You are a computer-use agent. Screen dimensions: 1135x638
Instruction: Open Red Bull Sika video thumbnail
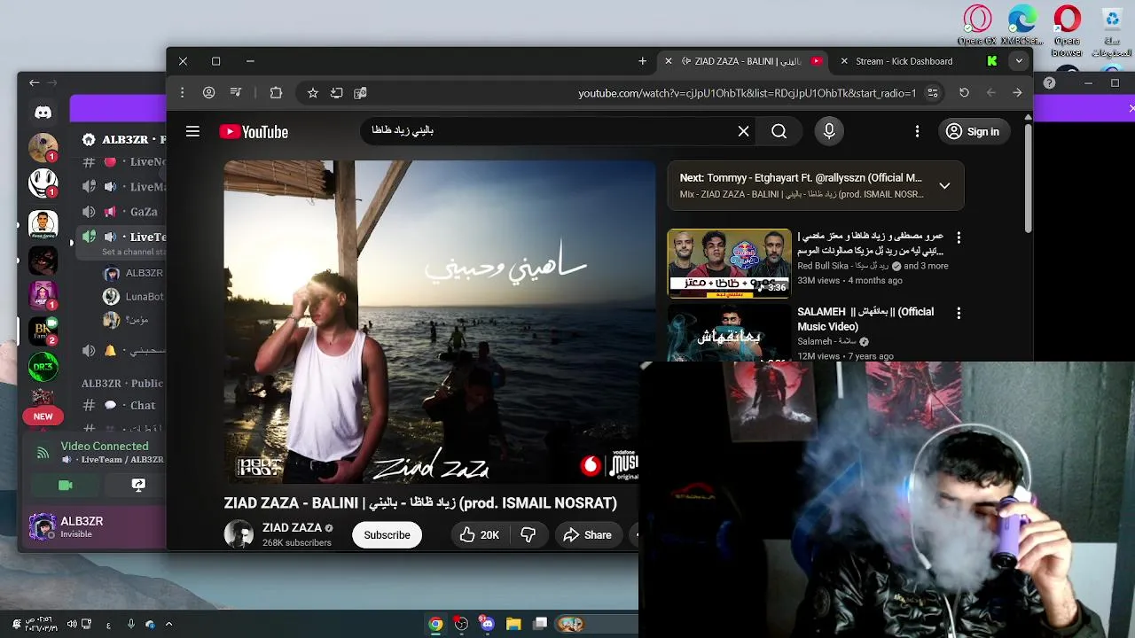pyautogui.click(x=729, y=263)
